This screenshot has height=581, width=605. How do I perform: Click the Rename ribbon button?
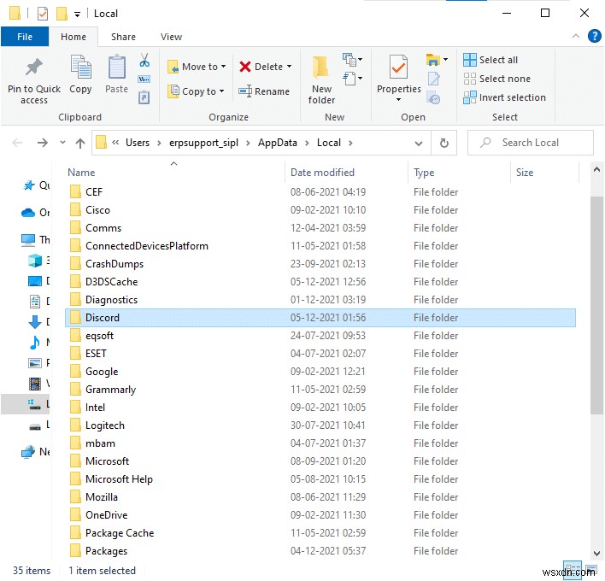click(264, 91)
